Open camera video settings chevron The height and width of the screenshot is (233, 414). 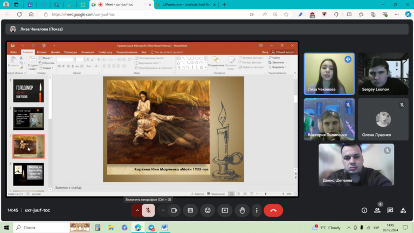pyautogui.click(x=163, y=210)
